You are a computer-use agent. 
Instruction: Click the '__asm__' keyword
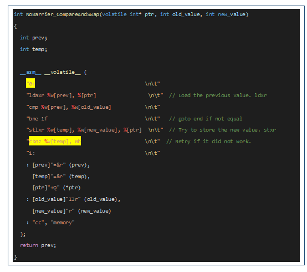click(30, 72)
